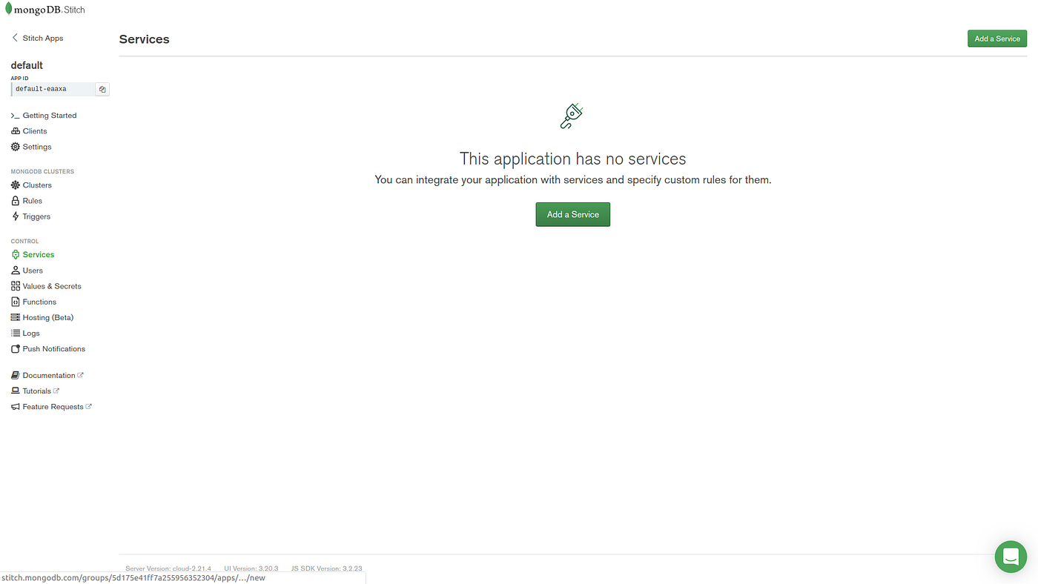Open the Settings section

tap(37, 146)
